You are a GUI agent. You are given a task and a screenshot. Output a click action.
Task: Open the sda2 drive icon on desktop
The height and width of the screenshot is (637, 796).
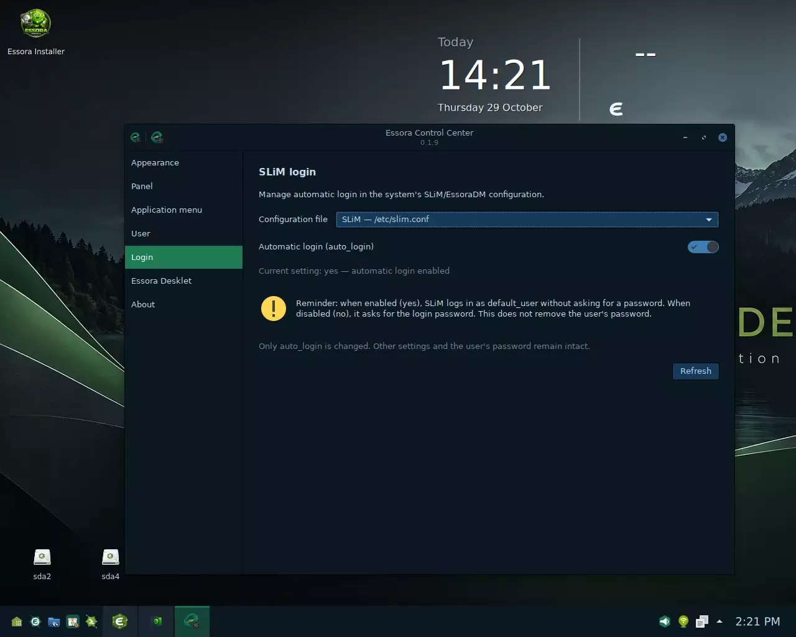42,557
